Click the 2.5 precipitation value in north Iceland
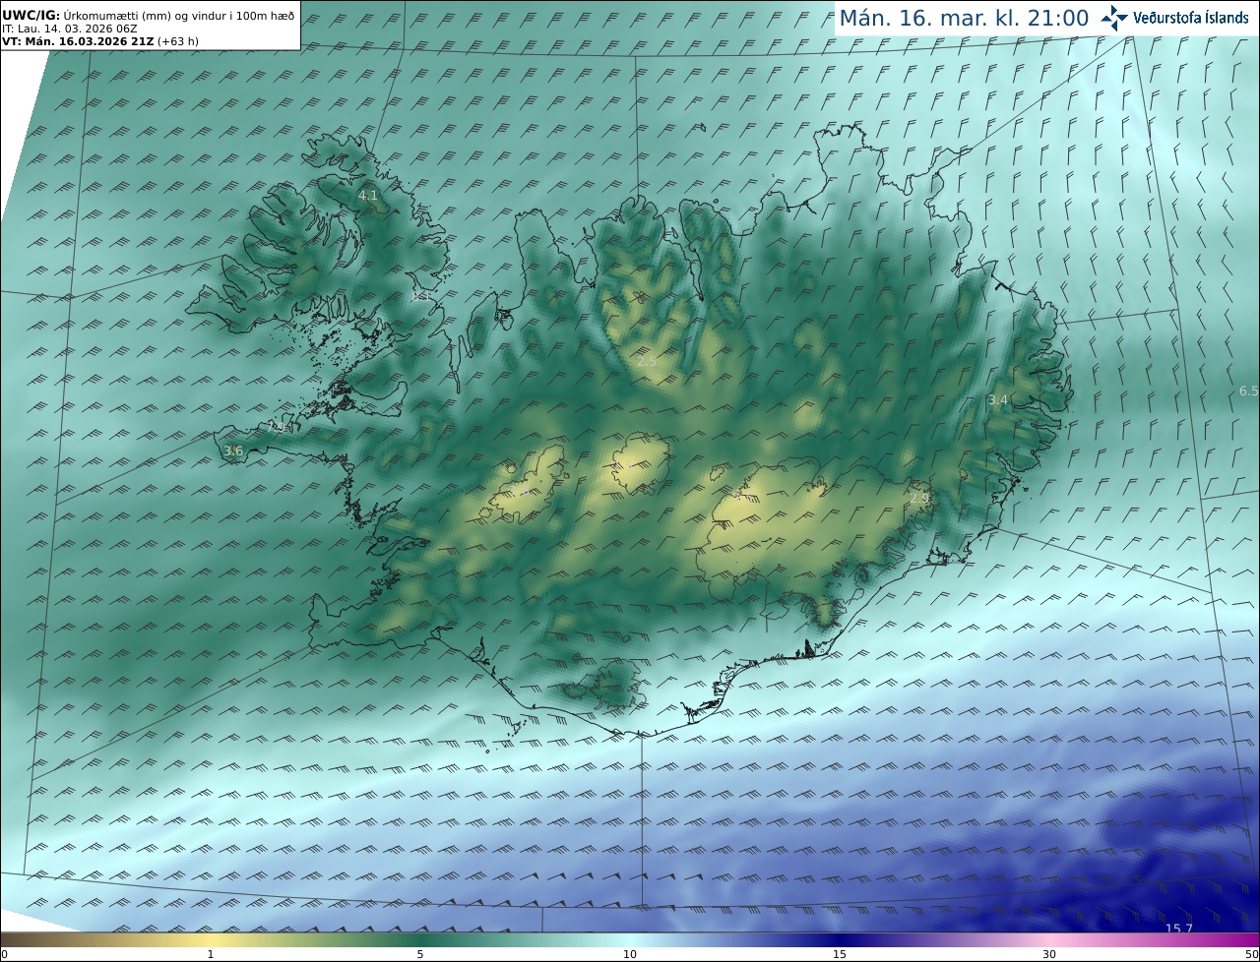Viewport: 1260px width, 962px height. pyautogui.click(x=646, y=361)
